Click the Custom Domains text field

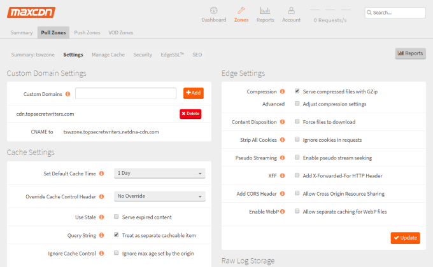pyautogui.click(x=125, y=93)
